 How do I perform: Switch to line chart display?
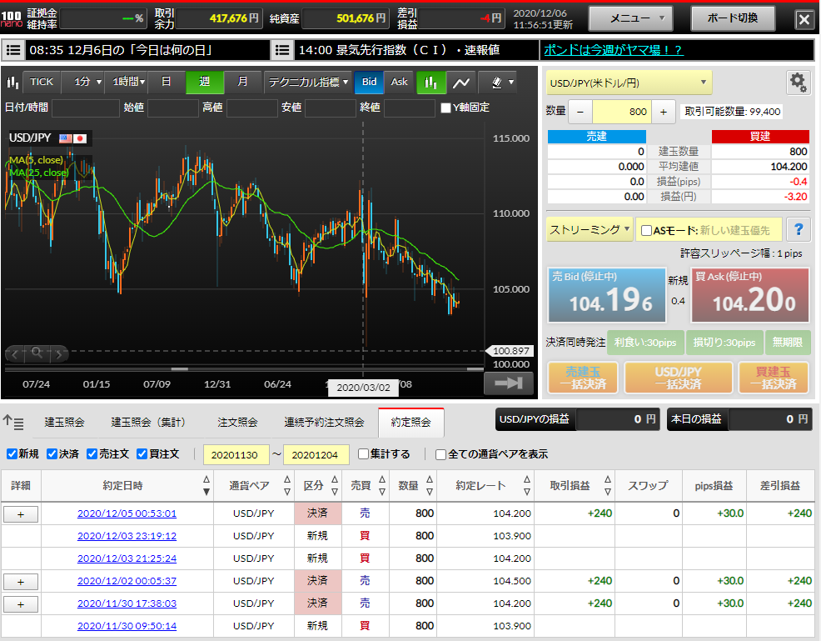460,82
